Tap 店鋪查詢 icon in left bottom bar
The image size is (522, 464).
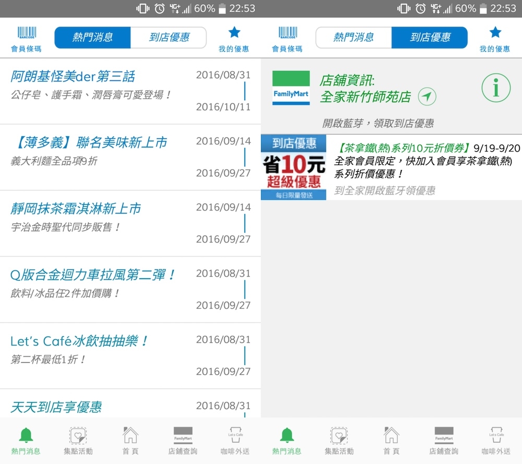(183, 435)
